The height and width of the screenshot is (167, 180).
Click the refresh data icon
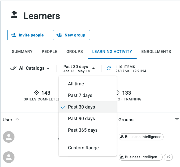pyautogui.click(x=109, y=68)
